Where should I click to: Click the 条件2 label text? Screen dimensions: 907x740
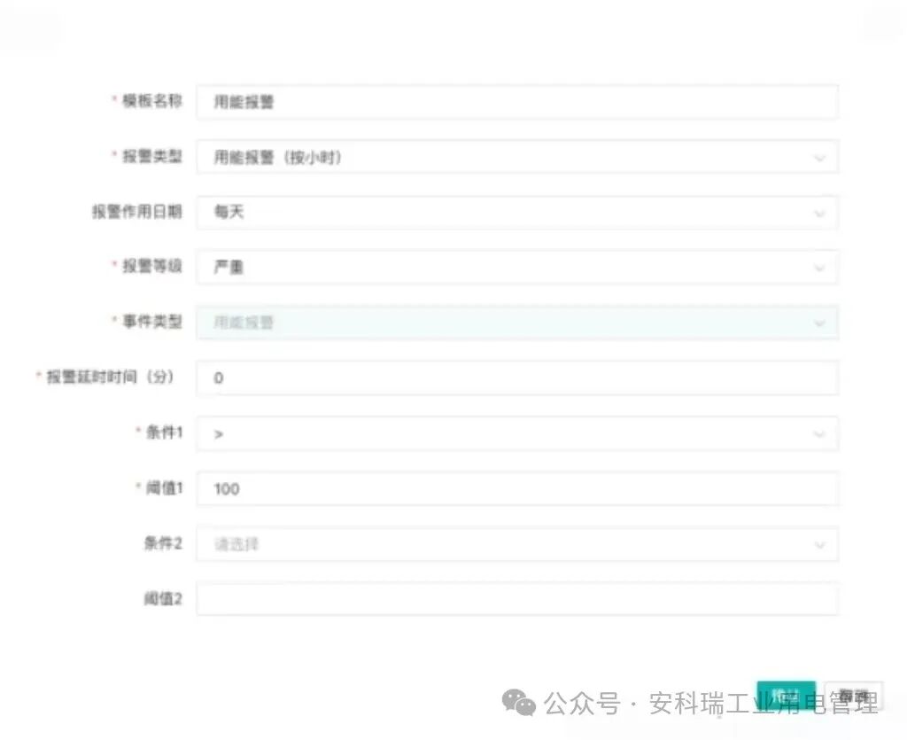163,543
